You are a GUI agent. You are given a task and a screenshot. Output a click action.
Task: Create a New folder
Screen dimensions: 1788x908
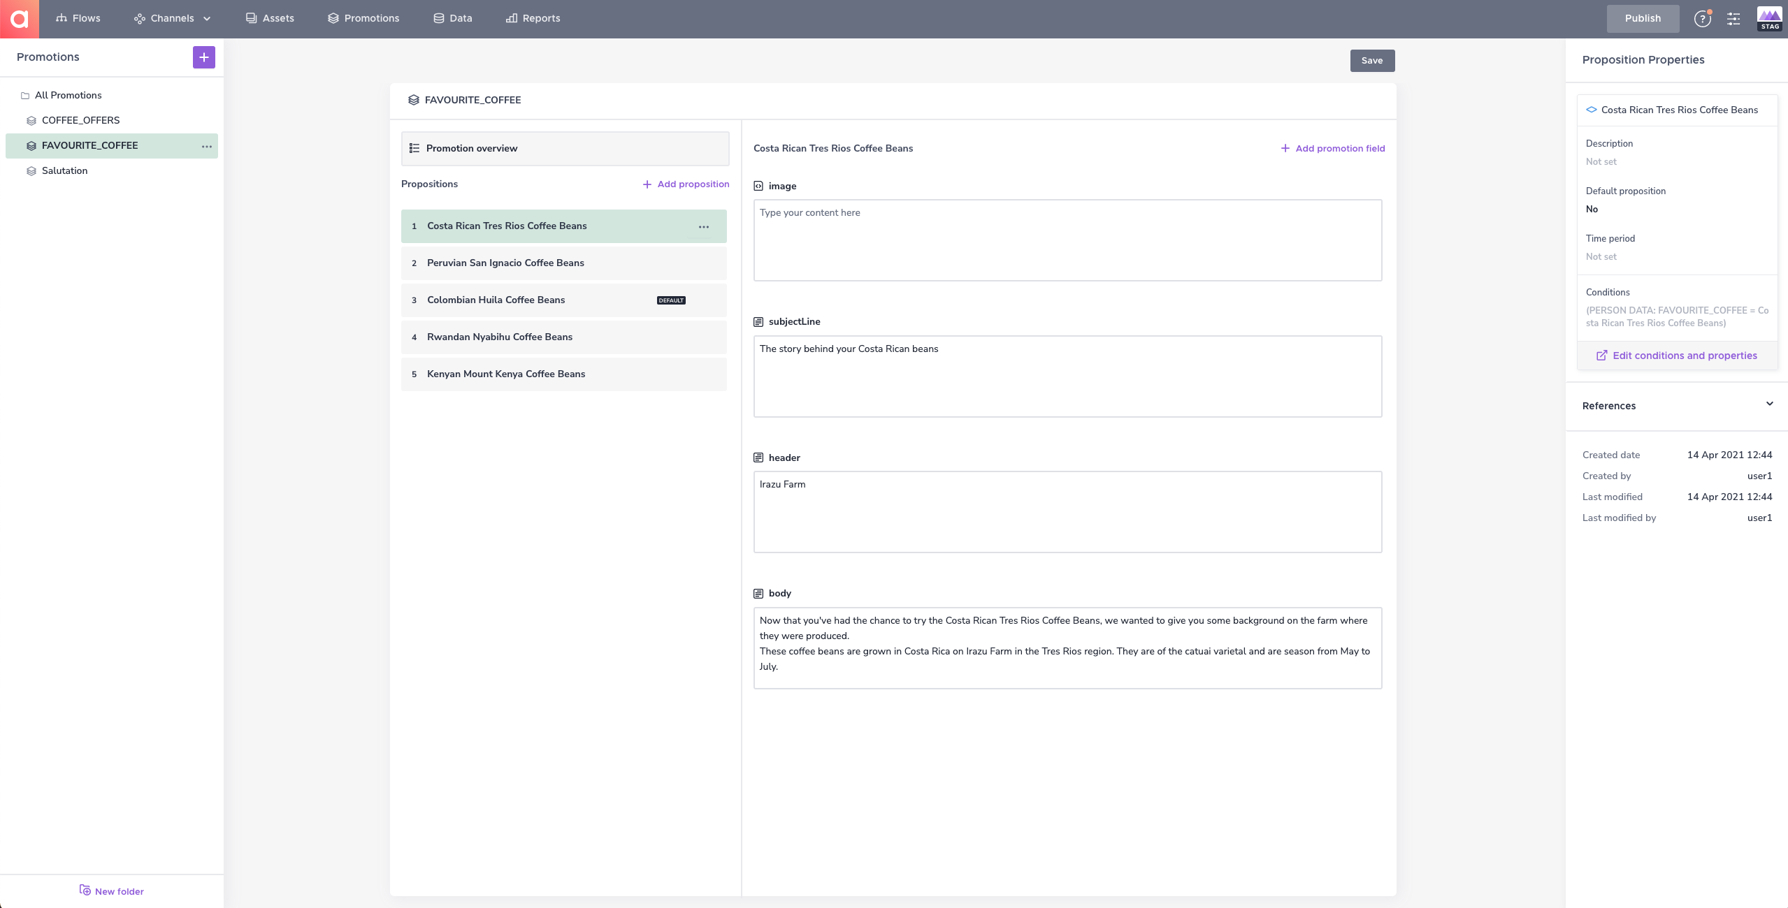(112, 891)
